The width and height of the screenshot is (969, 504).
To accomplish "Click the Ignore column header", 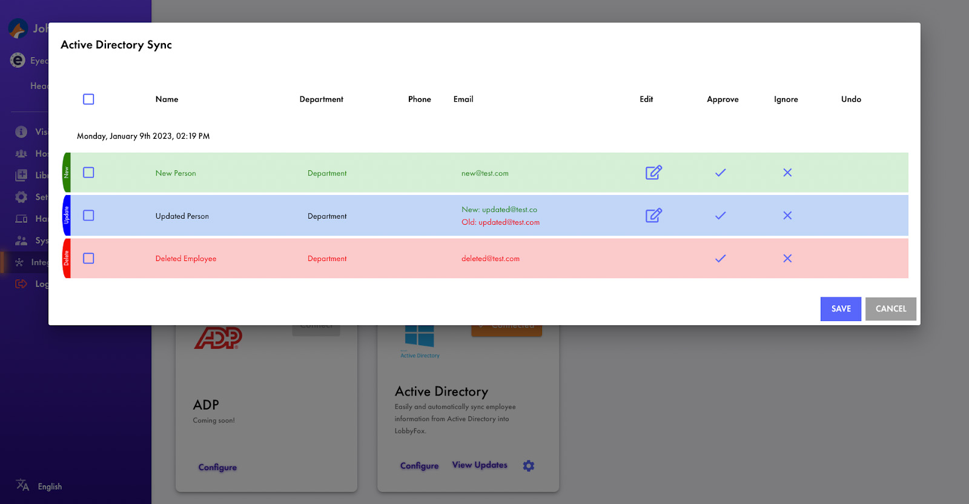I will (x=785, y=99).
